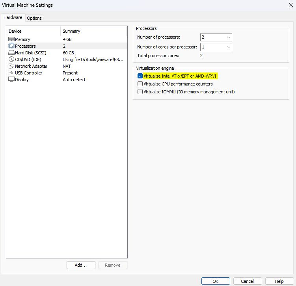Click the 60 GB disk summary

pos(68,53)
